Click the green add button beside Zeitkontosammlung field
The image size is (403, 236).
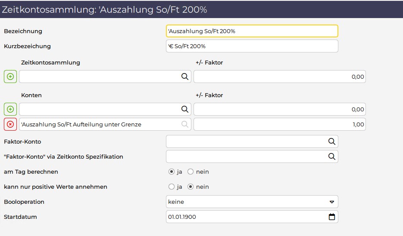pyautogui.click(x=10, y=77)
